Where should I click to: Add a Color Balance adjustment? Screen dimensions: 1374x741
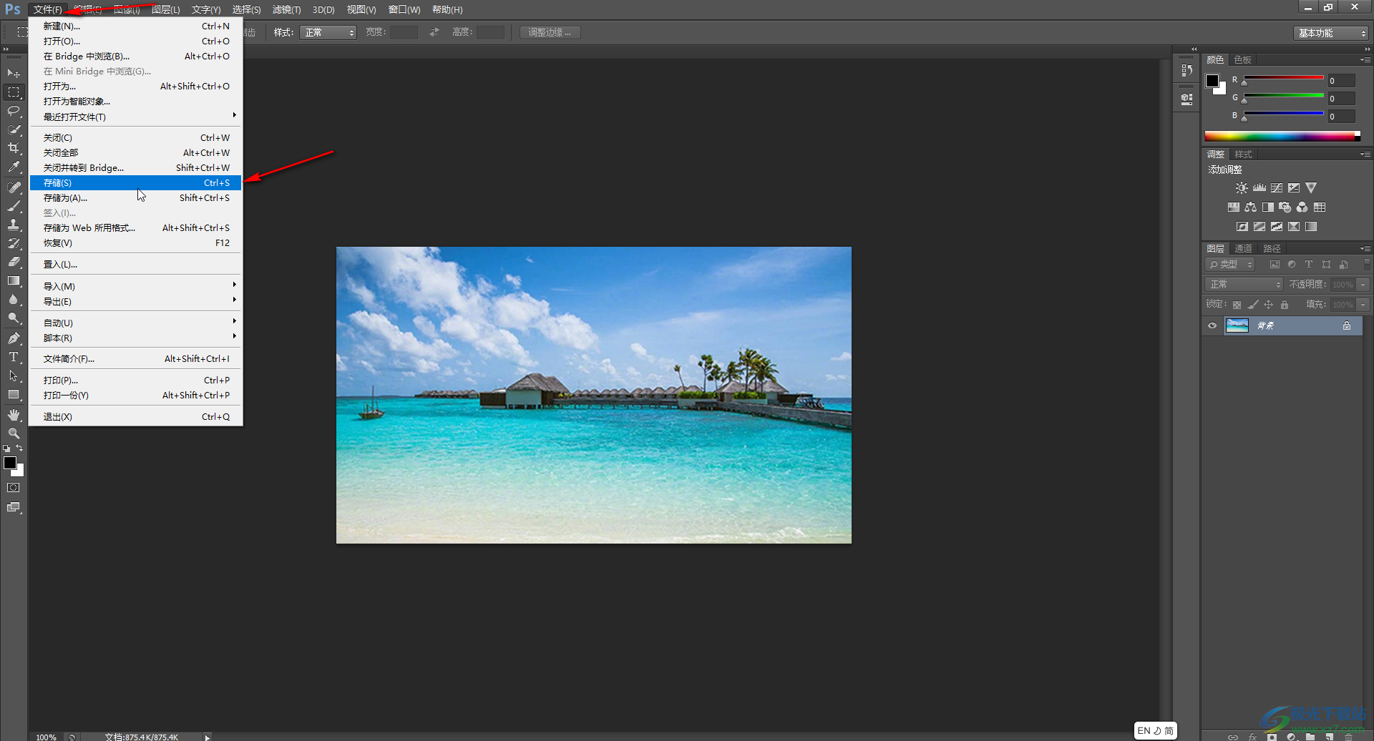click(1251, 207)
